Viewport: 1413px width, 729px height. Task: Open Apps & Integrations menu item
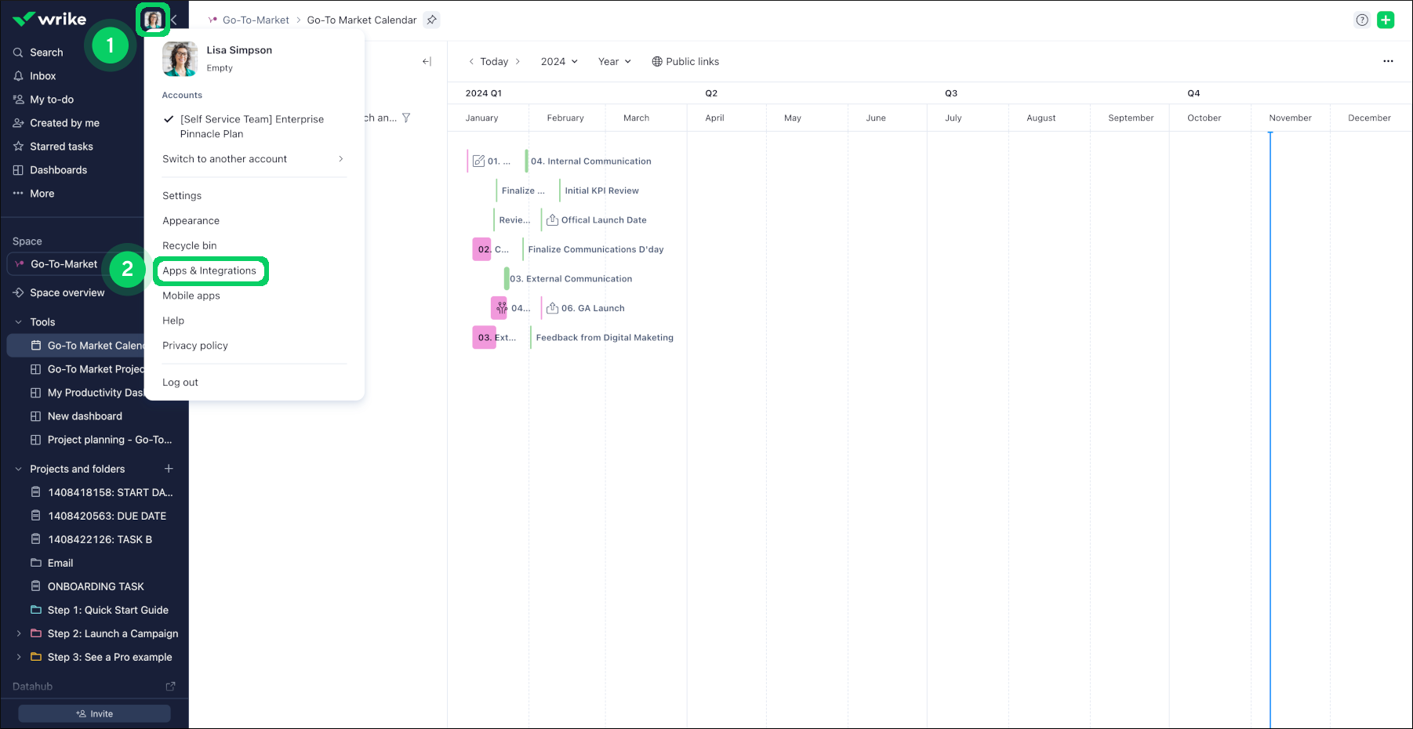210,270
